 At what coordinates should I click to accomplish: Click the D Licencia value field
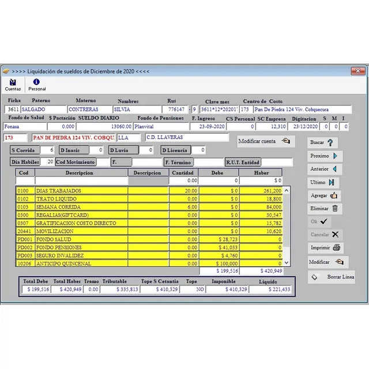(198, 150)
